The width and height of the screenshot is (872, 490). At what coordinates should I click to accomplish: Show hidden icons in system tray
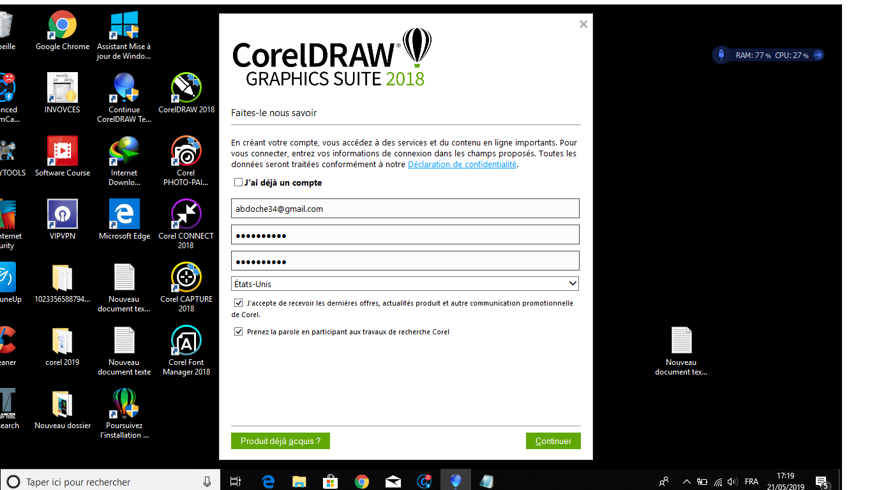pos(687,482)
